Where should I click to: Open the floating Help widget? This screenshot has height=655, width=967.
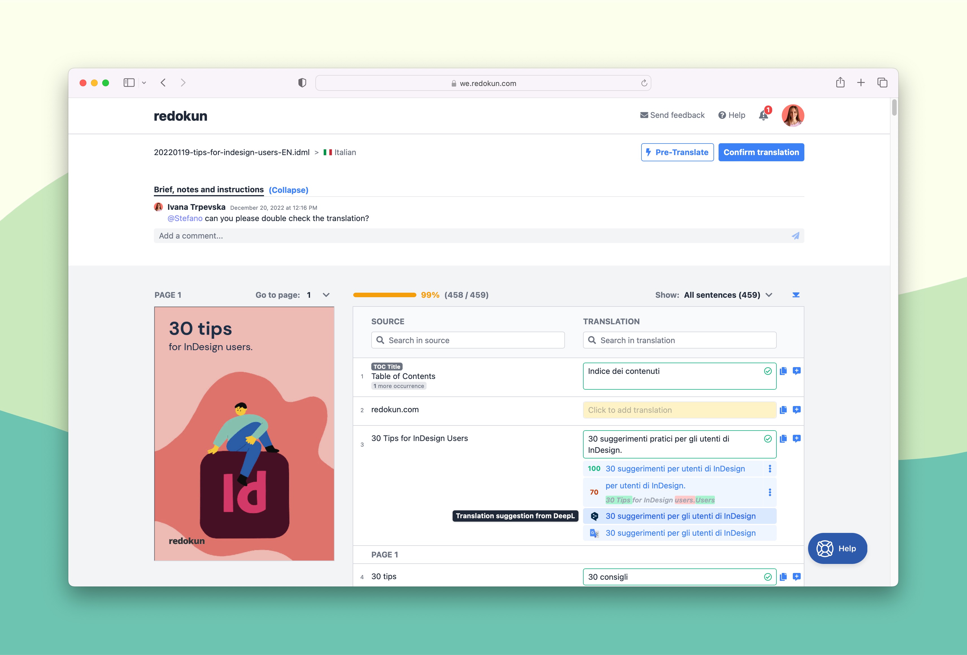[837, 548]
